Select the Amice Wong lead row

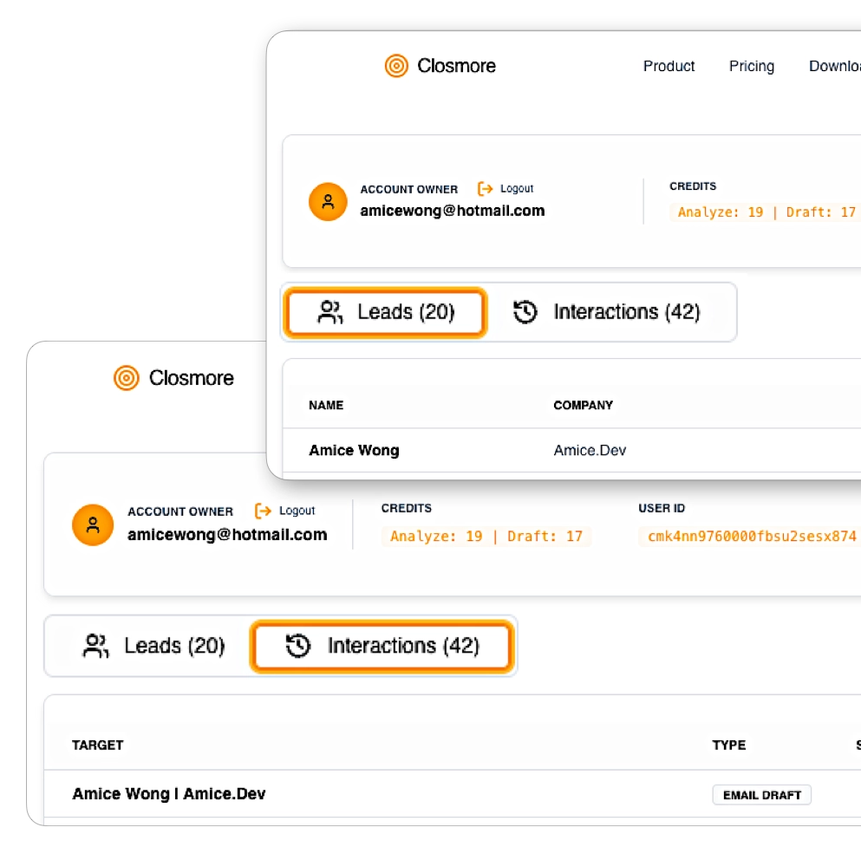pos(354,450)
